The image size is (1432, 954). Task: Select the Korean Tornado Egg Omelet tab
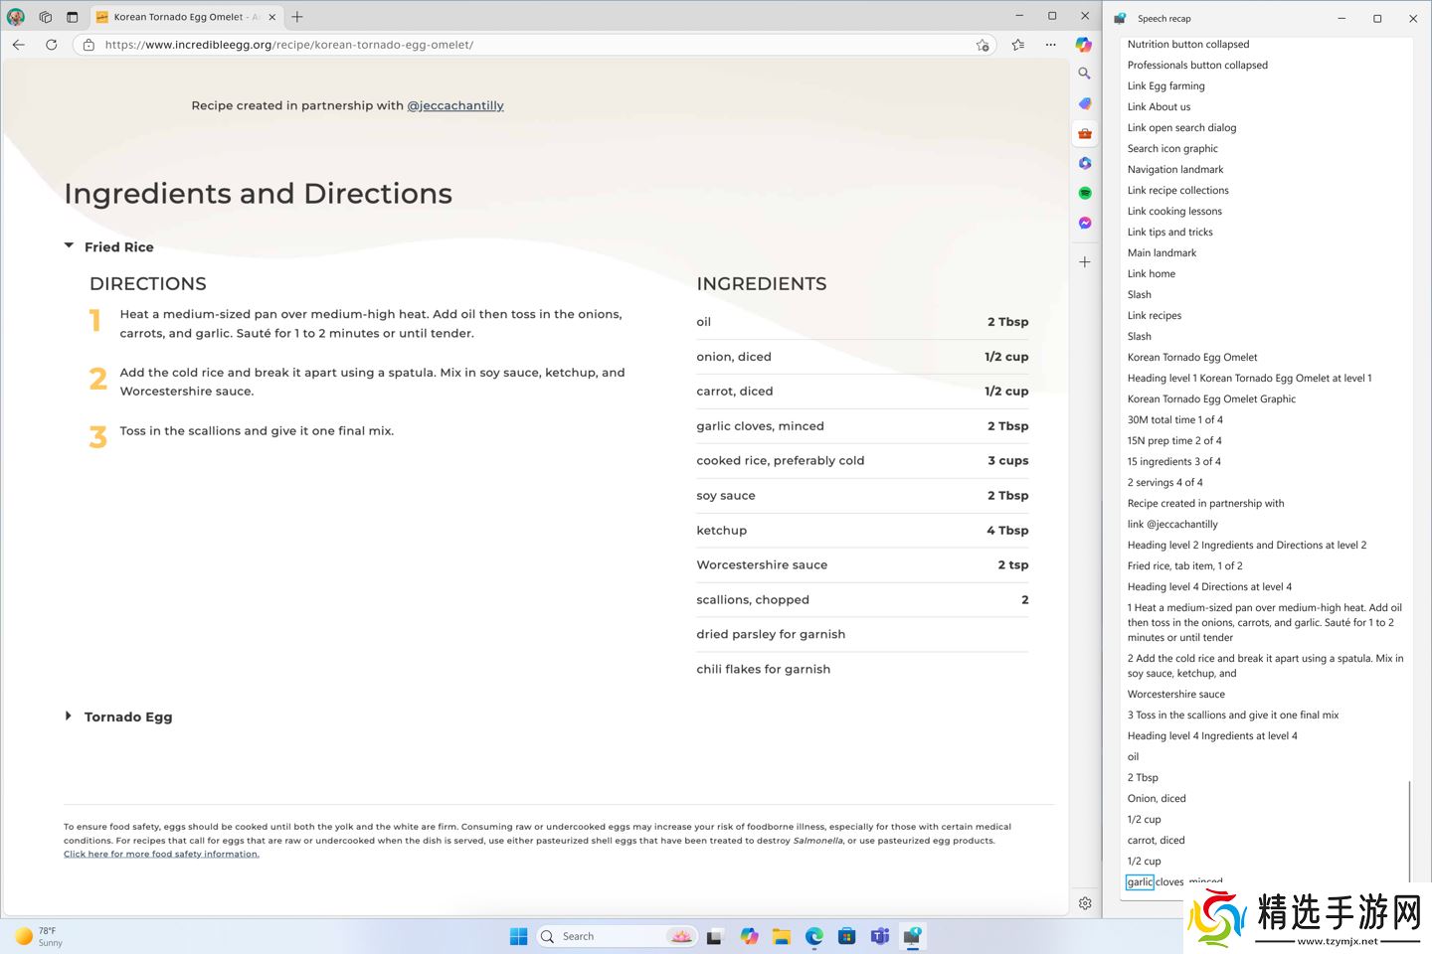coord(179,17)
